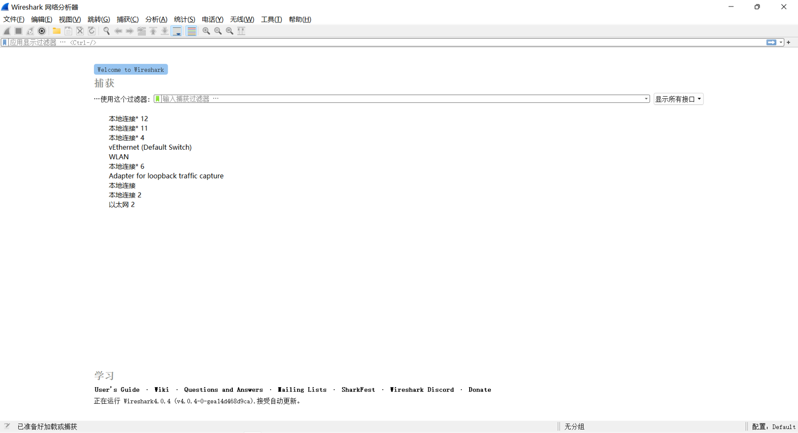This screenshot has height=433, width=798.
Task: Click the Zoom out toolbar icon
Action: (218, 31)
